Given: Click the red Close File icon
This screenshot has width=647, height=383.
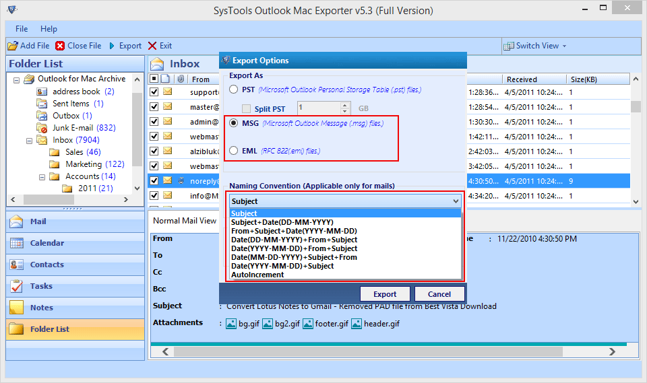Looking at the screenshot, I should pos(60,46).
